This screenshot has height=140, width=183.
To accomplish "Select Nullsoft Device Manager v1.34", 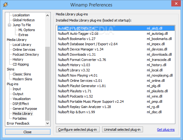I will click(x=116, y=49).
